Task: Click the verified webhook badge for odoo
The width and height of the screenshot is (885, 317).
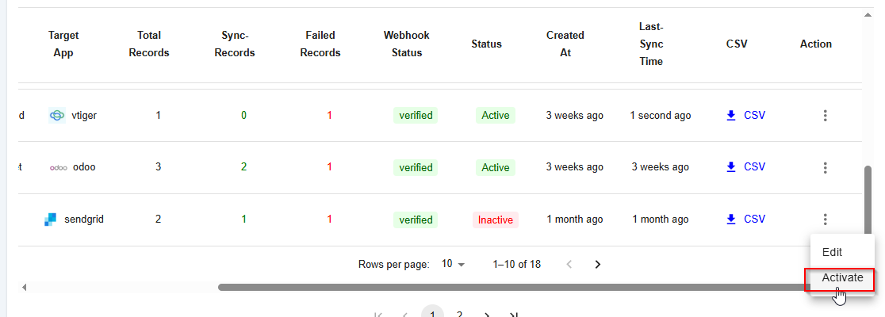Action: click(416, 167)
